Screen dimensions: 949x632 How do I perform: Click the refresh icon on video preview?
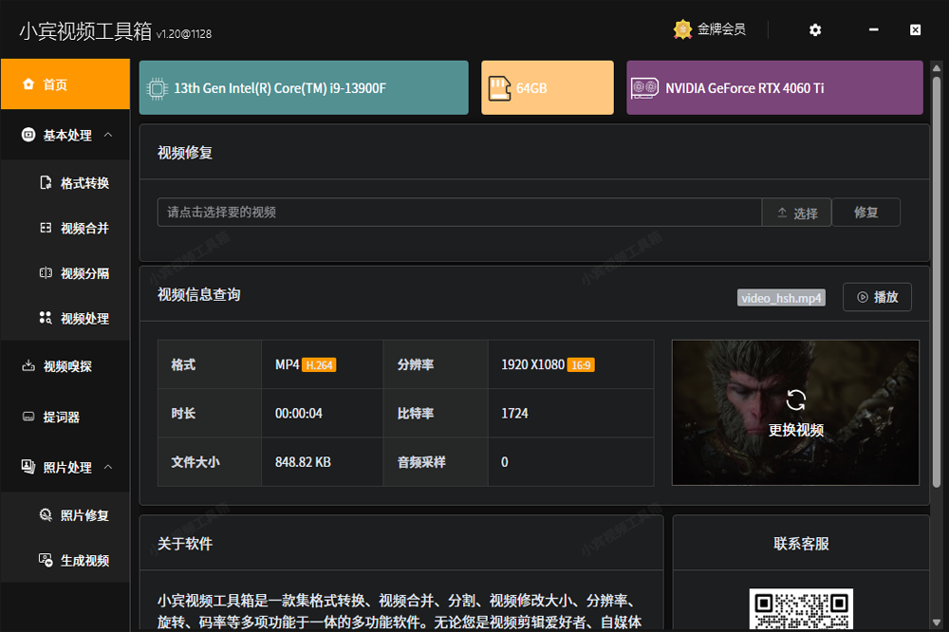[x=795, y=400]
